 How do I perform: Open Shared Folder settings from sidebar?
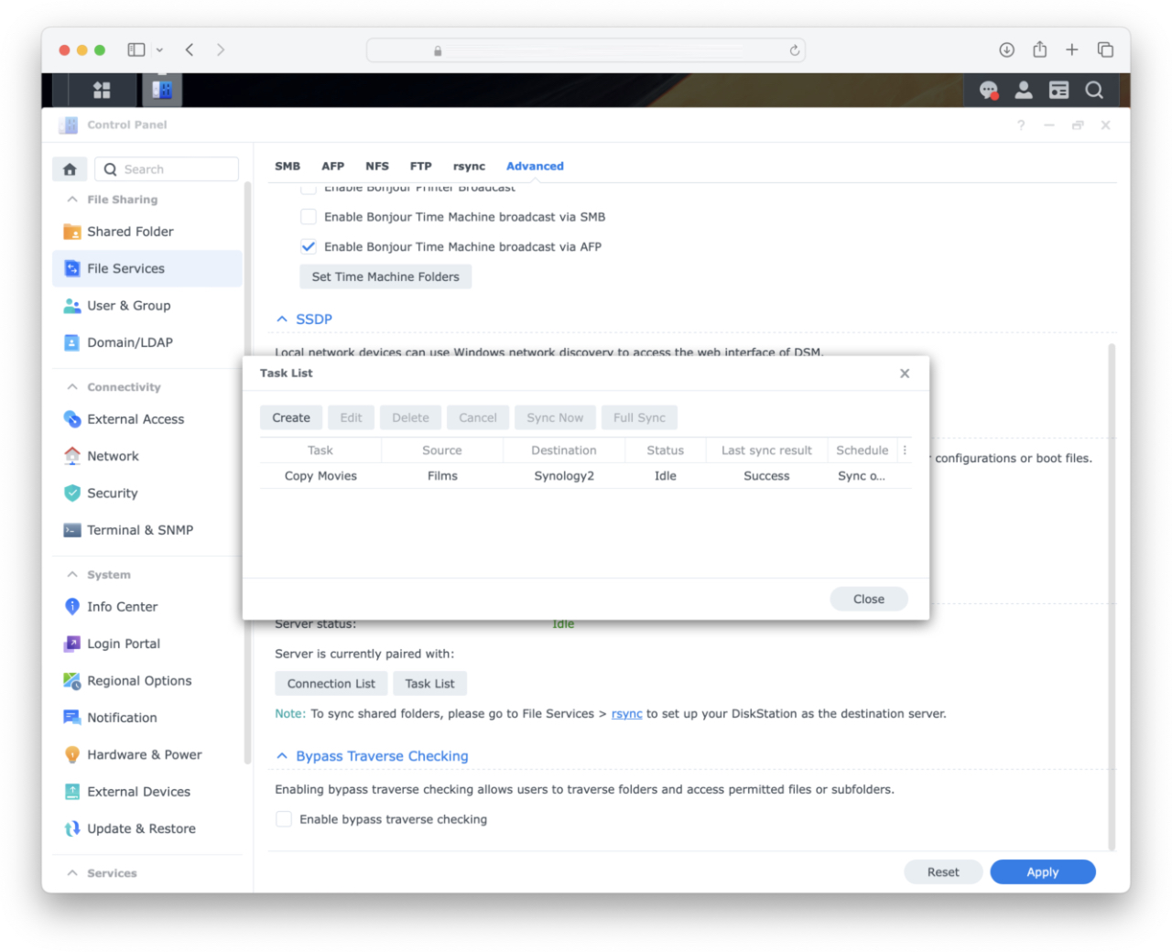129,232
